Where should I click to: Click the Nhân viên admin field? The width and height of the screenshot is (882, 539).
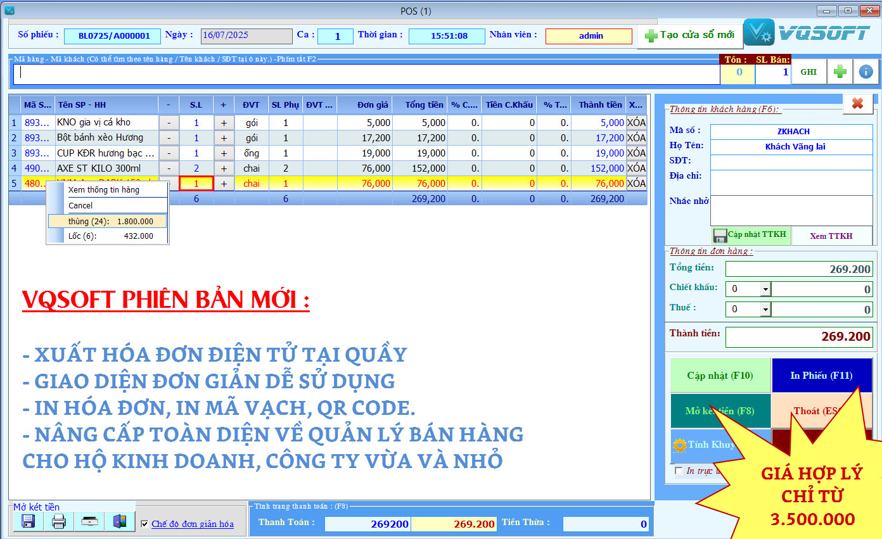pos(589,36)
